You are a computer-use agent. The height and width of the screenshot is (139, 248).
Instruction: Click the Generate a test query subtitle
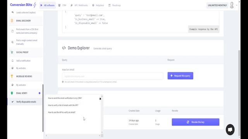[102, 48]
